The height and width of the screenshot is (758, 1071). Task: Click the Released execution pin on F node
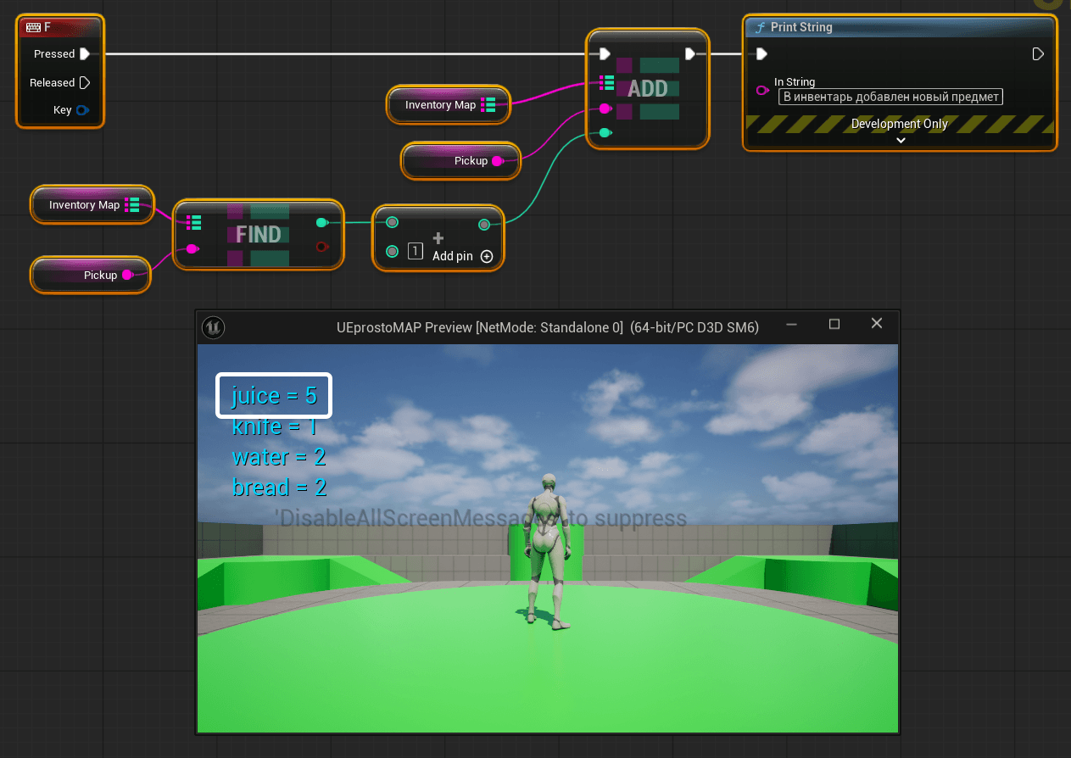[x=84, y=83]
